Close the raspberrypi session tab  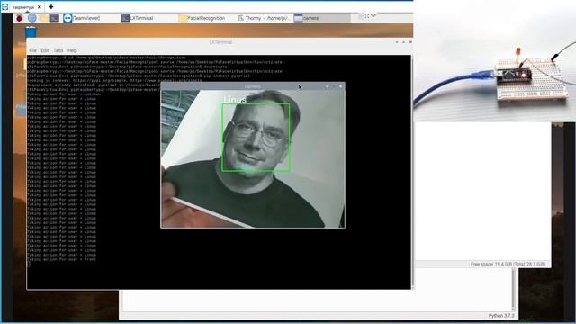click(40, 7)
